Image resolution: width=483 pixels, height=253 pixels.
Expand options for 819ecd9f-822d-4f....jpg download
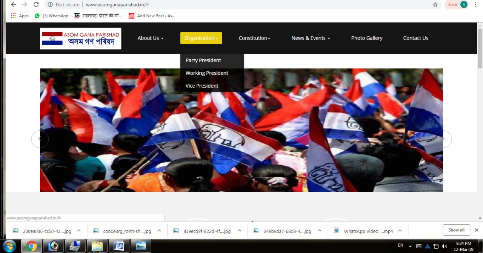pyautogui.click(x=239, y=231)
